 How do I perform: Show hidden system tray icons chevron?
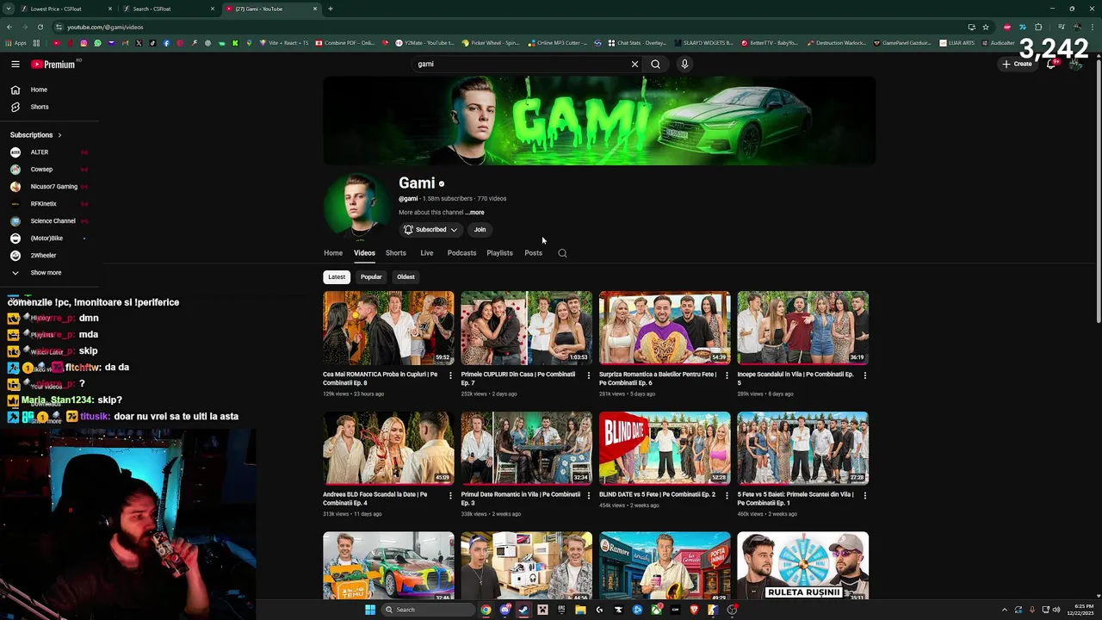point(1004,610)
